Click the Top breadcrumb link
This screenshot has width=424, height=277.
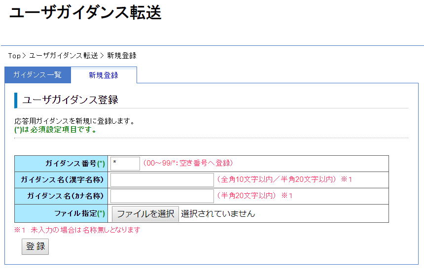pyautogui.click(x=14, y=56)
